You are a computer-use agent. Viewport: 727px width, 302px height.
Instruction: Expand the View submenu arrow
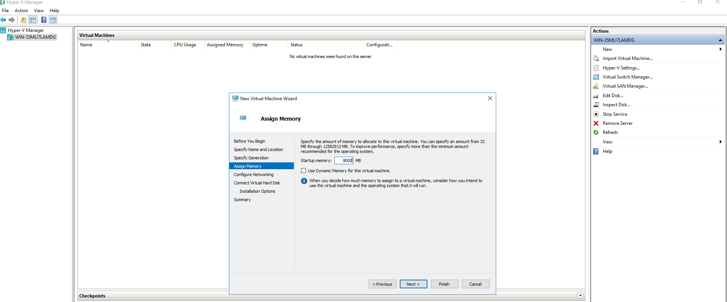(720, 142)
